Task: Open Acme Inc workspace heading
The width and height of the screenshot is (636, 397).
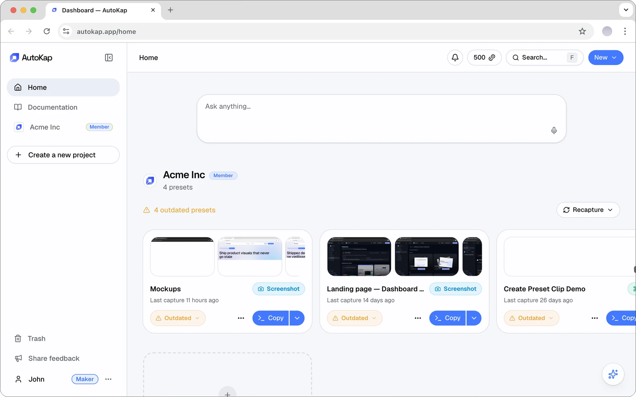Action: 184,175
